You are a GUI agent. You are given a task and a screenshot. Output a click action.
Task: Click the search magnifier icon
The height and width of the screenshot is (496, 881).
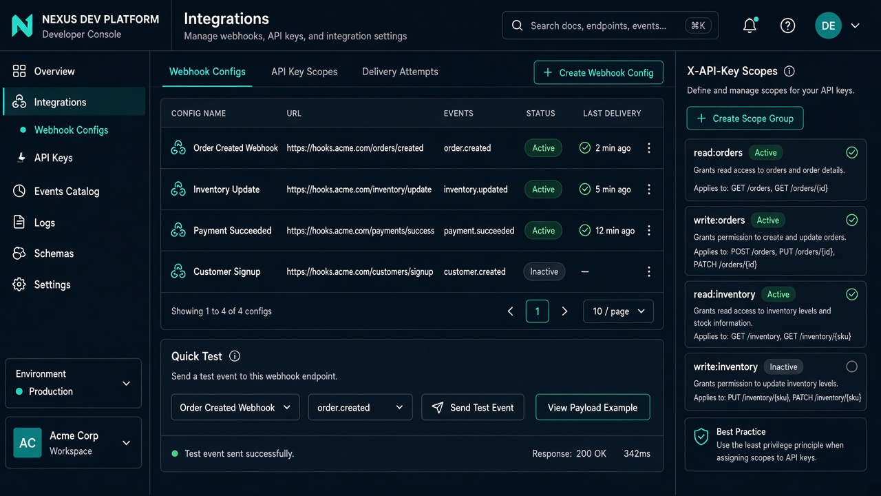[518, 25]
